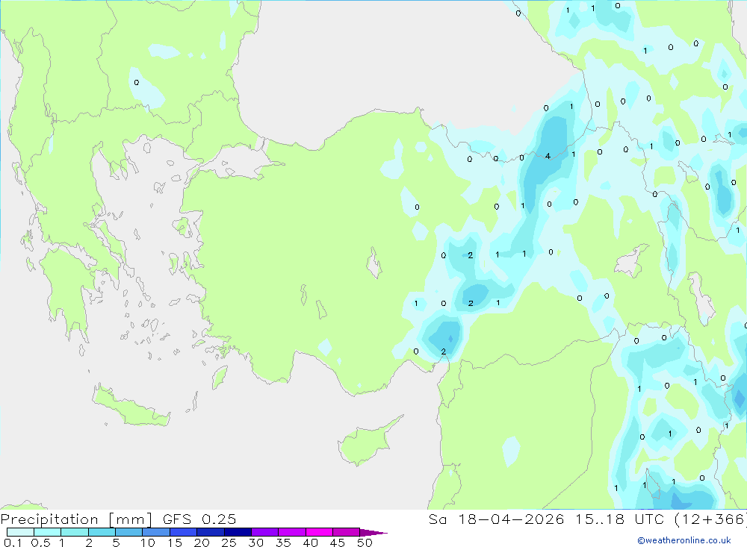This screenshot has width=747, height=547.
Task: Click the "15..18 UTC" time text
Action: pos(619,519)
